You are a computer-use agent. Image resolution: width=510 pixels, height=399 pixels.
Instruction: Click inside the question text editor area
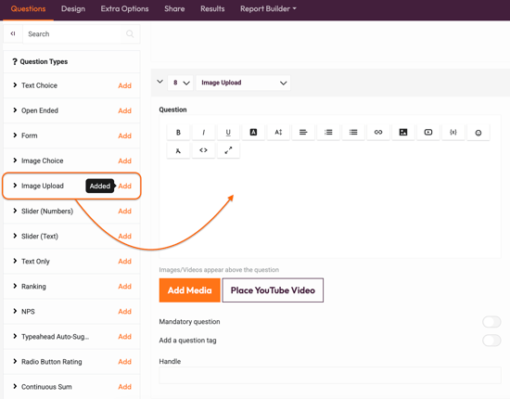click(330, 208)
